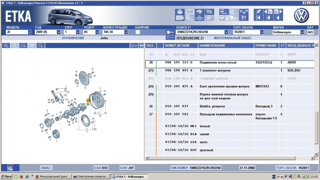The width and height of the screenshot is (320, 180).
Task: Zoom in on the illustration
Action: tap(6, 46)
